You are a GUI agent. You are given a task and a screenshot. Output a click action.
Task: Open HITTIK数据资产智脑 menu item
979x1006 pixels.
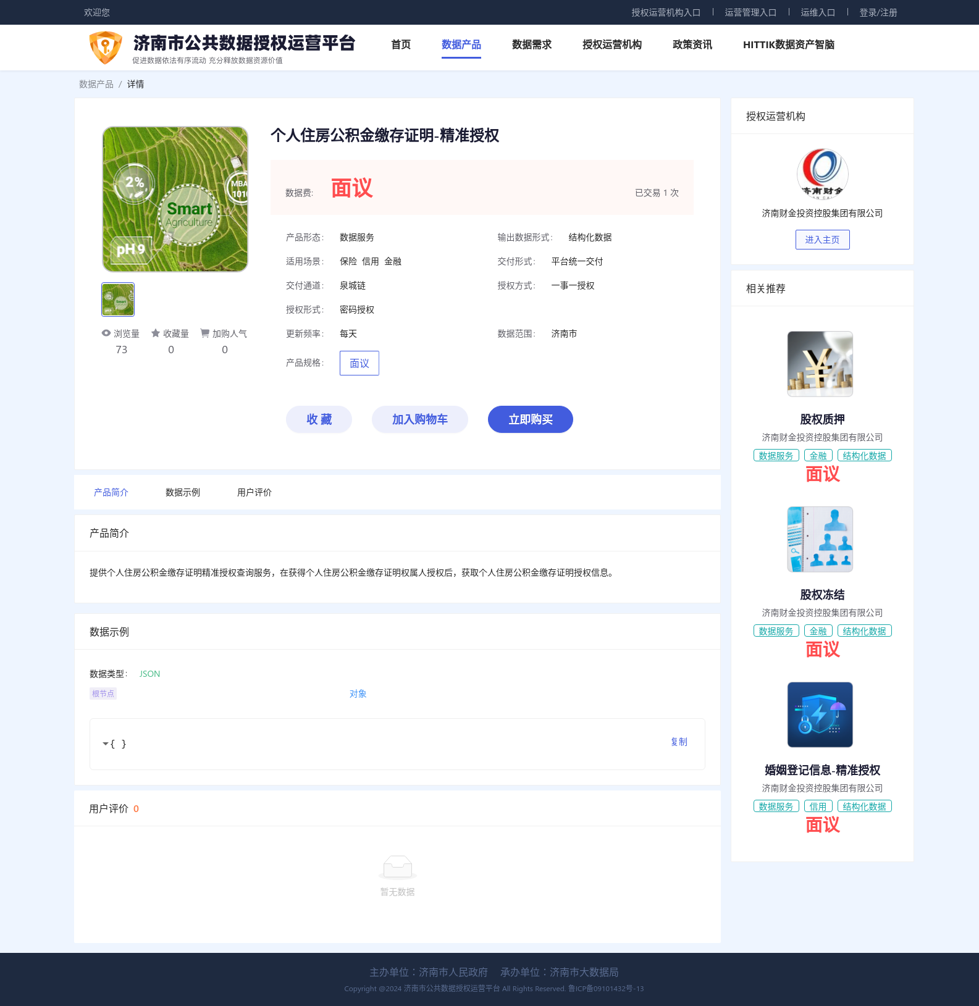tap(789, 44)
